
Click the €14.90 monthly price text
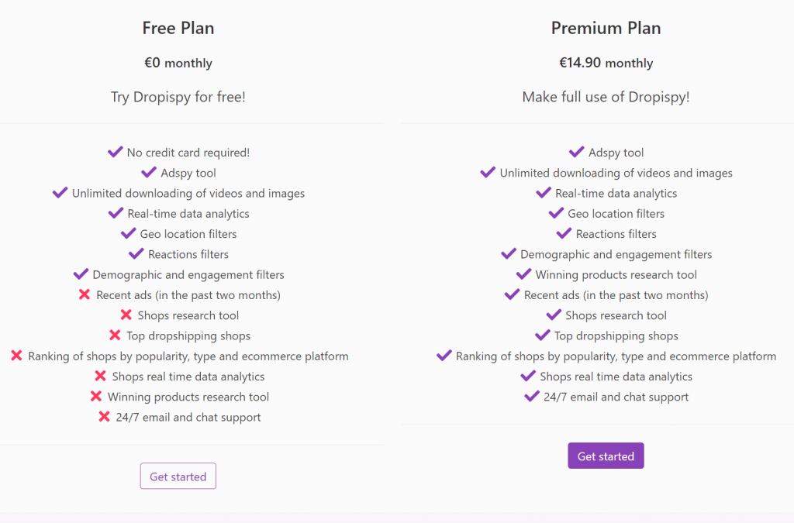pyautogui.click(x=606, y=63)
